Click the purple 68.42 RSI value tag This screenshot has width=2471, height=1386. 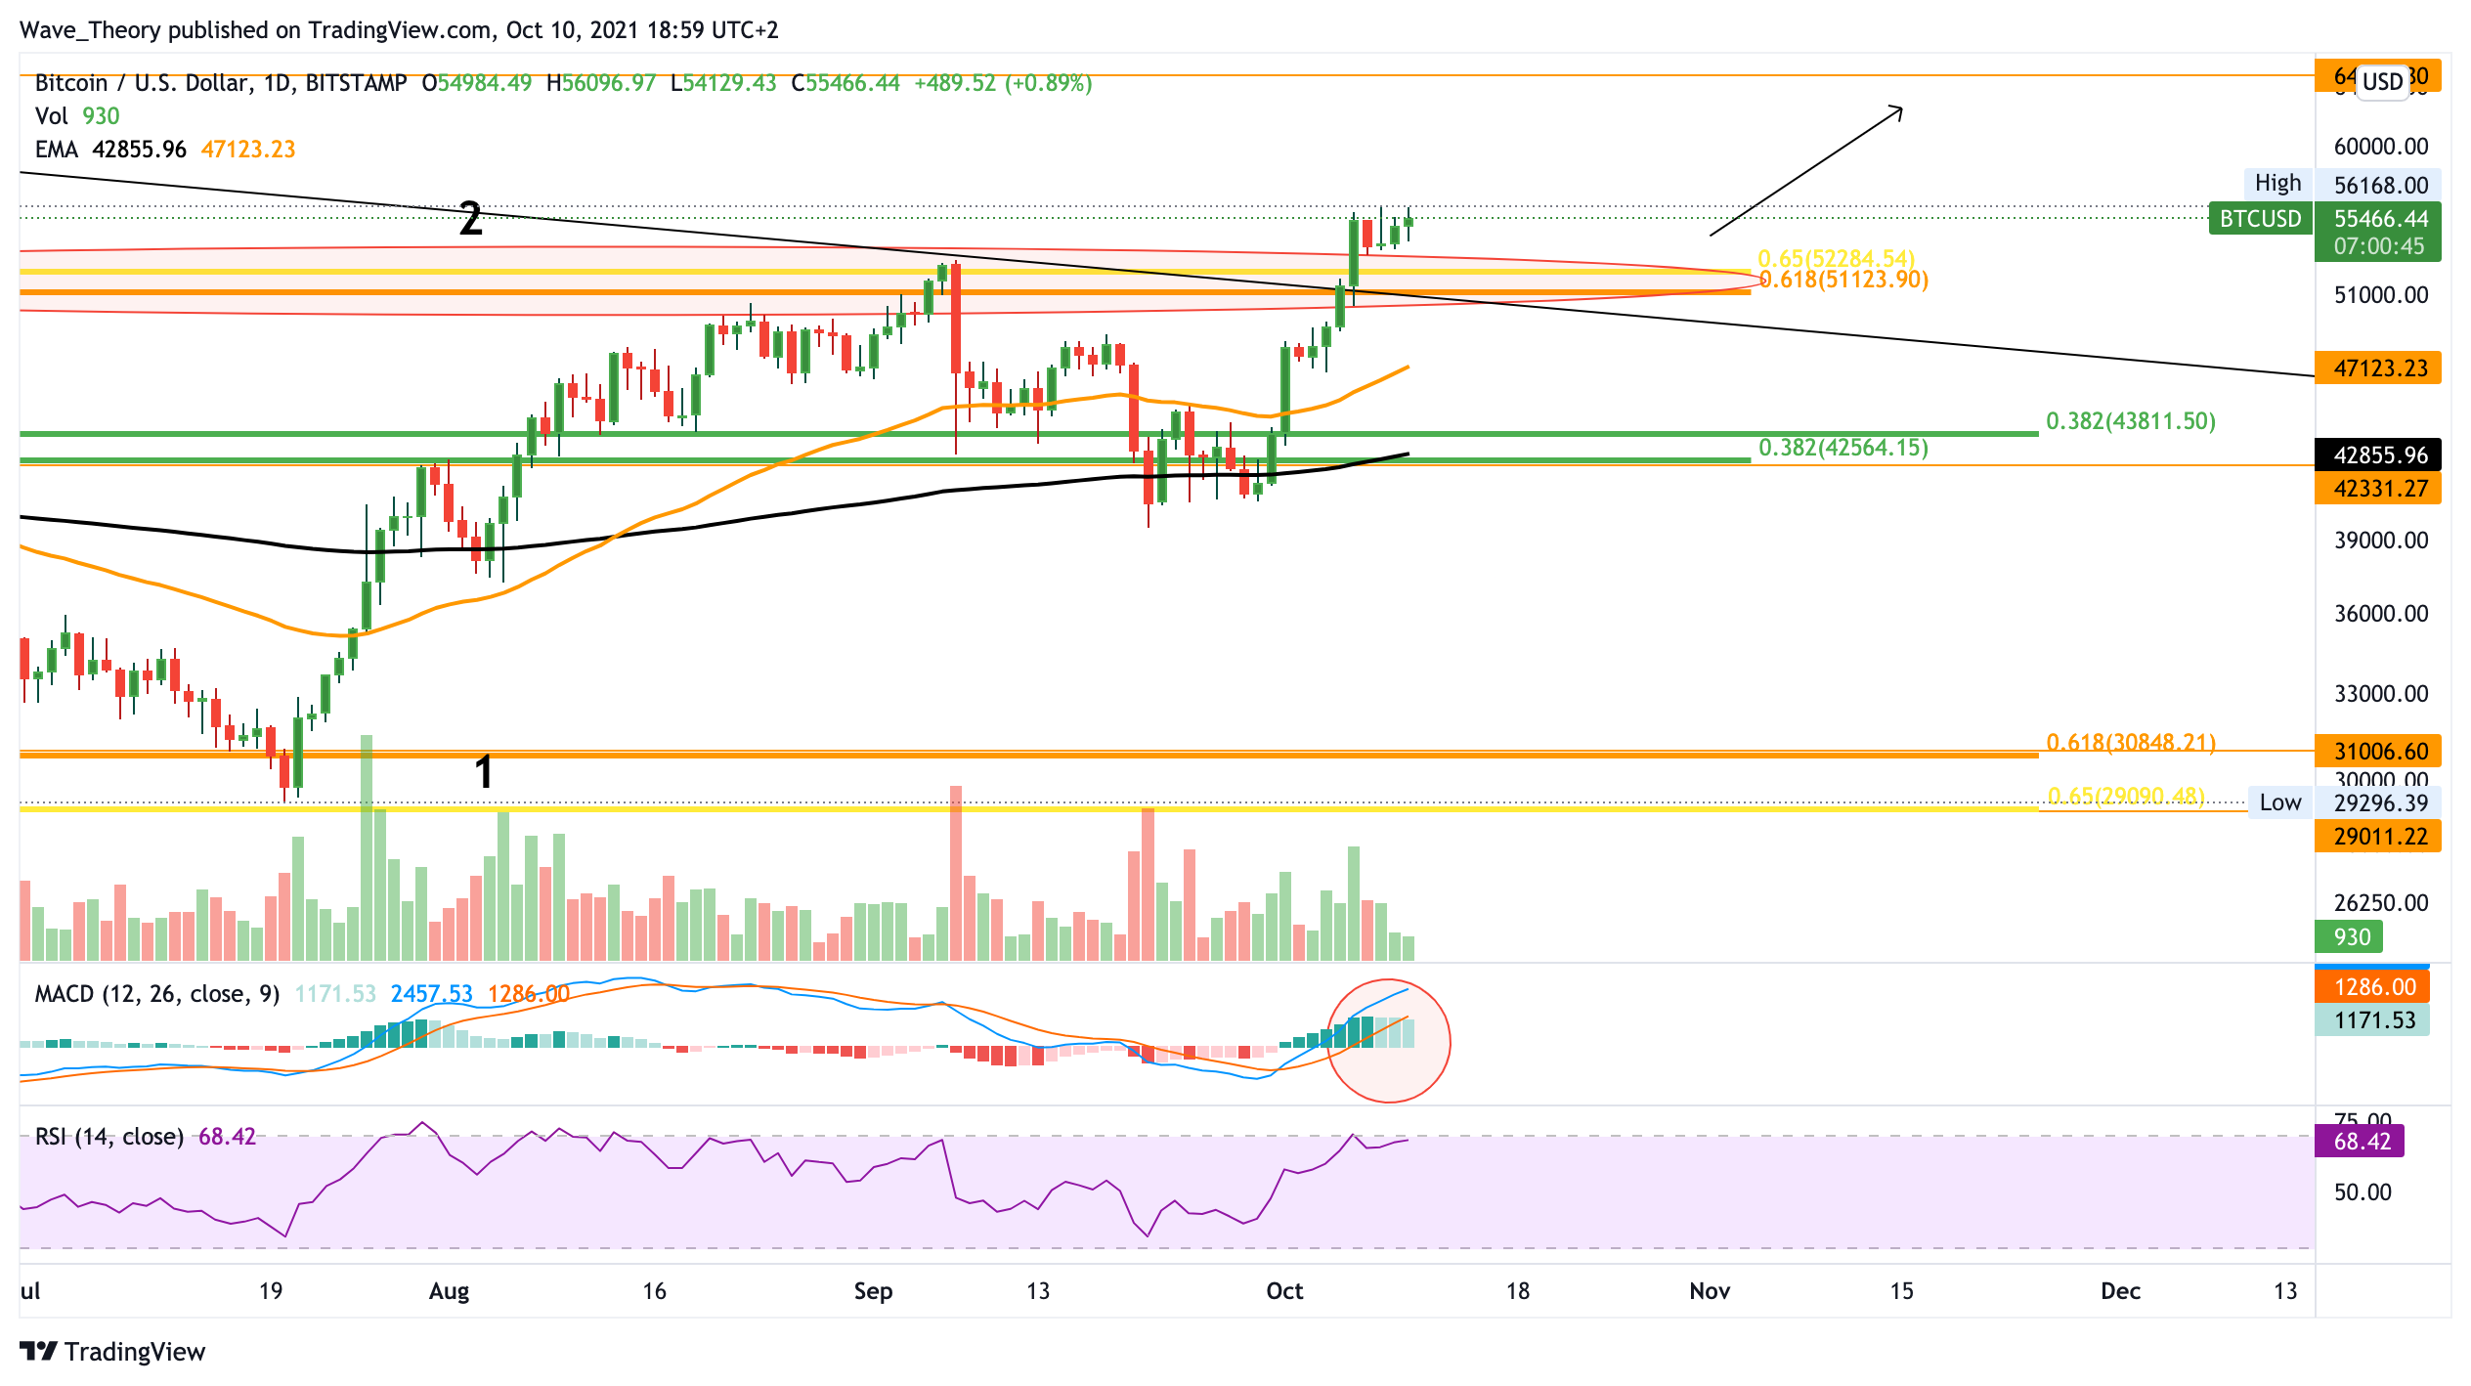coord(2361,1142)
